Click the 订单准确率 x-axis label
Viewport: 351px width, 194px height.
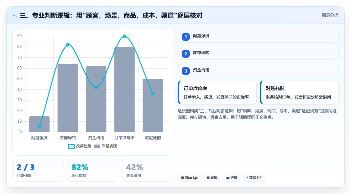(x=124, y=138)
